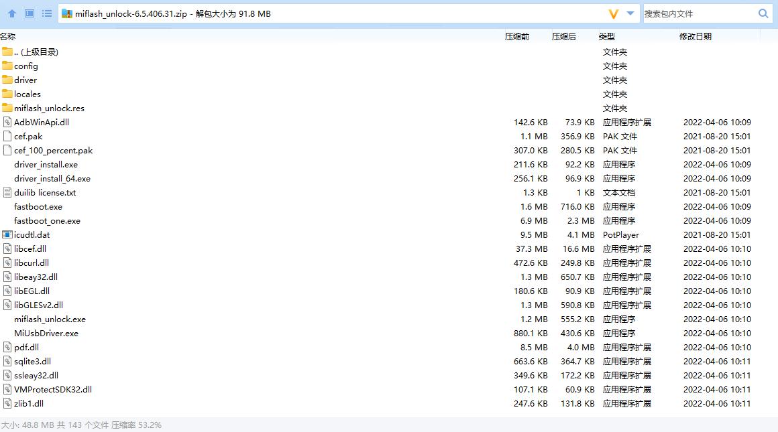
Task: Select the config folder icon
Action: [7, 66]
